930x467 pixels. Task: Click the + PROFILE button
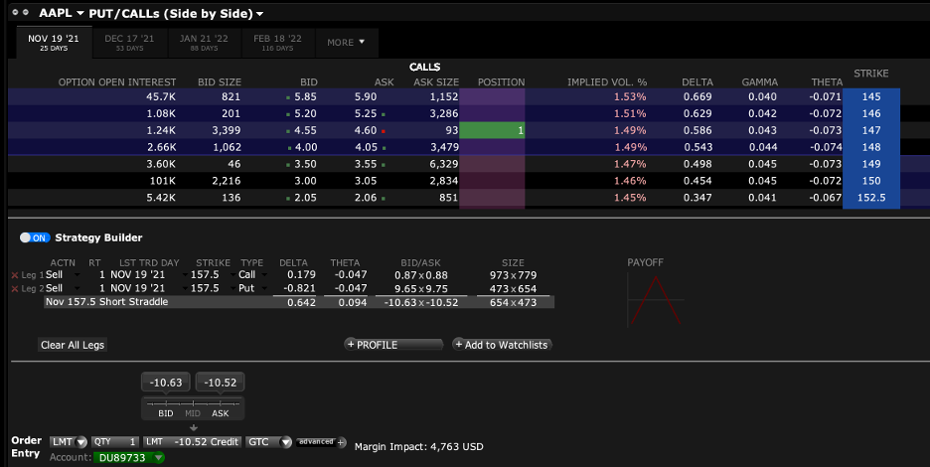393,345
